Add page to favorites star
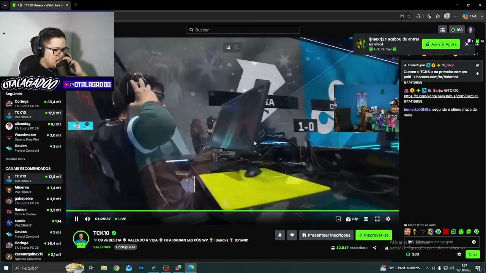The width and height of the screenshot is (486, 273). point(409,16)
